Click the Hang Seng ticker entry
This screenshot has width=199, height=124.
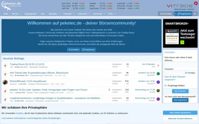[x=101, y=8]
